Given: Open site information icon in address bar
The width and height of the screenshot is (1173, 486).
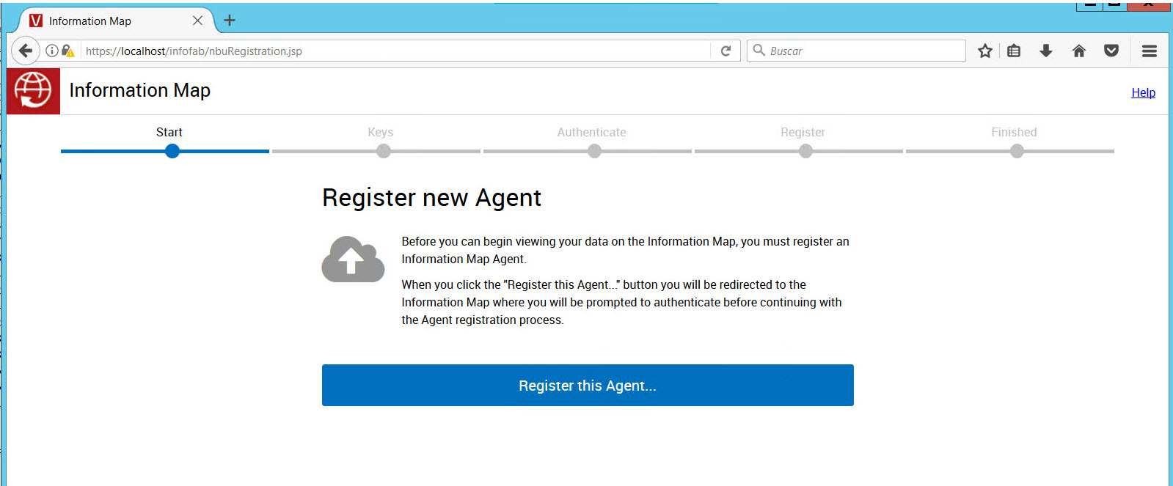Looking at the screenshot, I should tap(52, 51).
